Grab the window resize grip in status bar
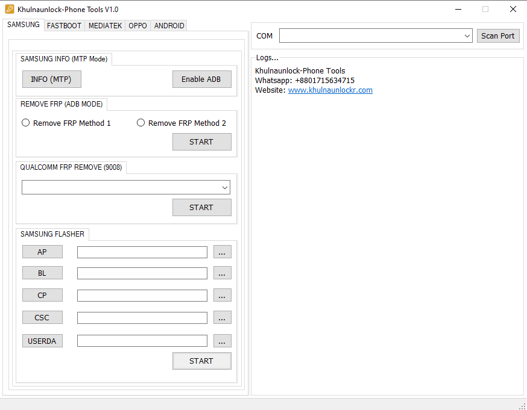This screenshot has height=410, width=527. 522,406
